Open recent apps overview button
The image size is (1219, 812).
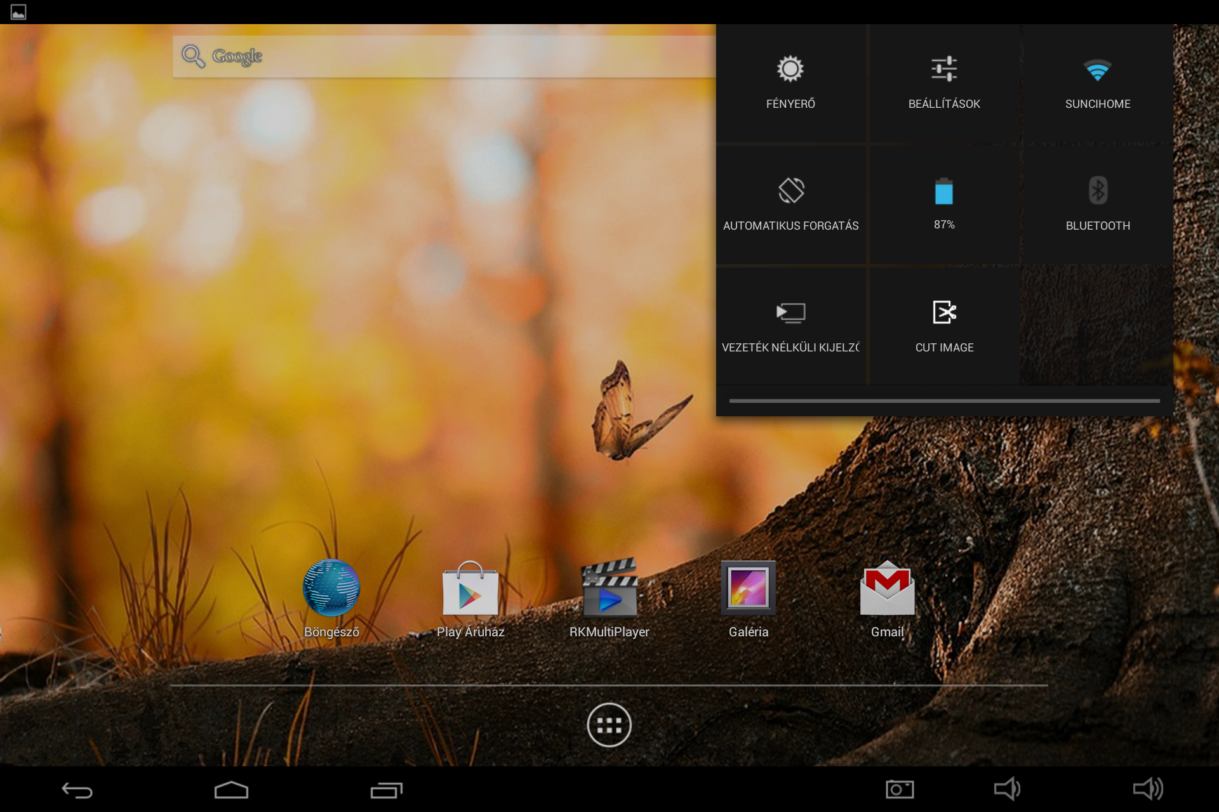tap(386, 790)
